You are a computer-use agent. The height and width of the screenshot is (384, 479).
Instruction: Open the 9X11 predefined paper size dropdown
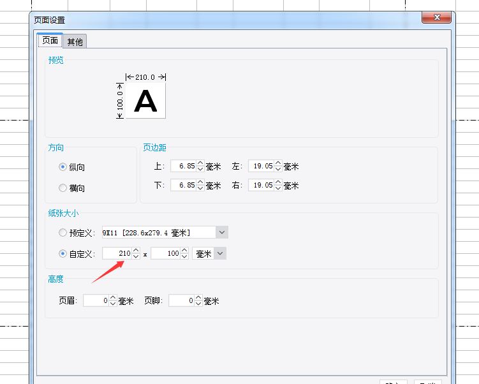pyautogui.click(x=222, y=233)
